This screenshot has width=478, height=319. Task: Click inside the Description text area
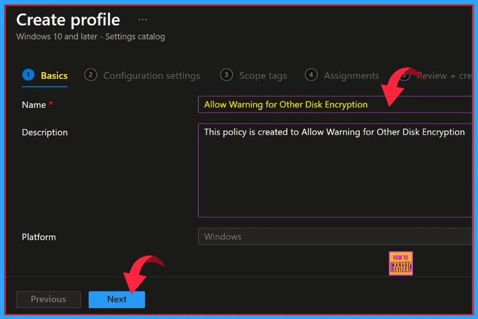(335, 170)
